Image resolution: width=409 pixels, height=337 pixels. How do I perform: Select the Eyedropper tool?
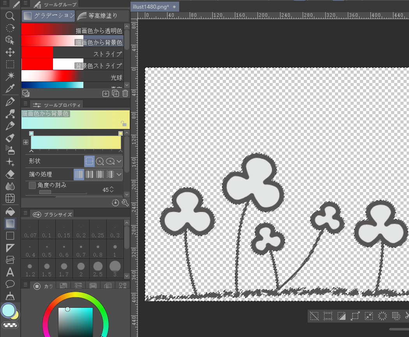click(x=10, y=88)
